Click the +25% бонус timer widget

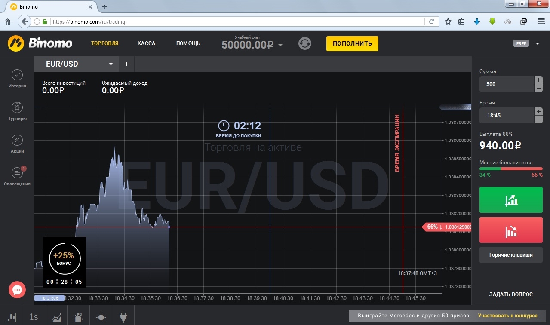pos(65,263)
